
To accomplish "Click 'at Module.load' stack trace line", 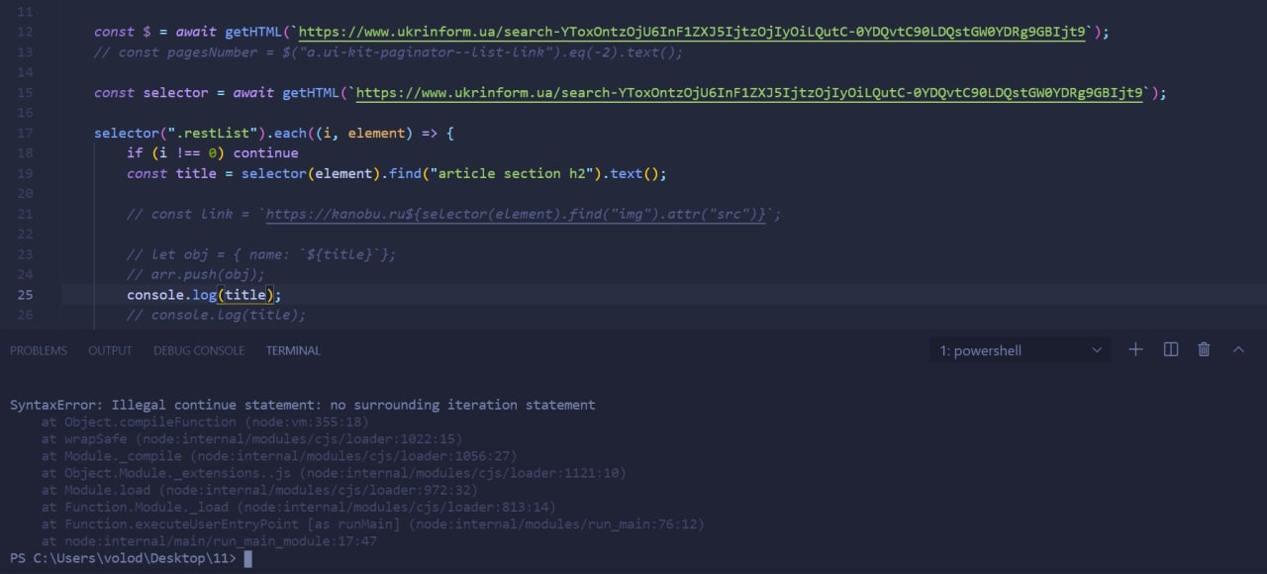I will [x=259, y=490].
